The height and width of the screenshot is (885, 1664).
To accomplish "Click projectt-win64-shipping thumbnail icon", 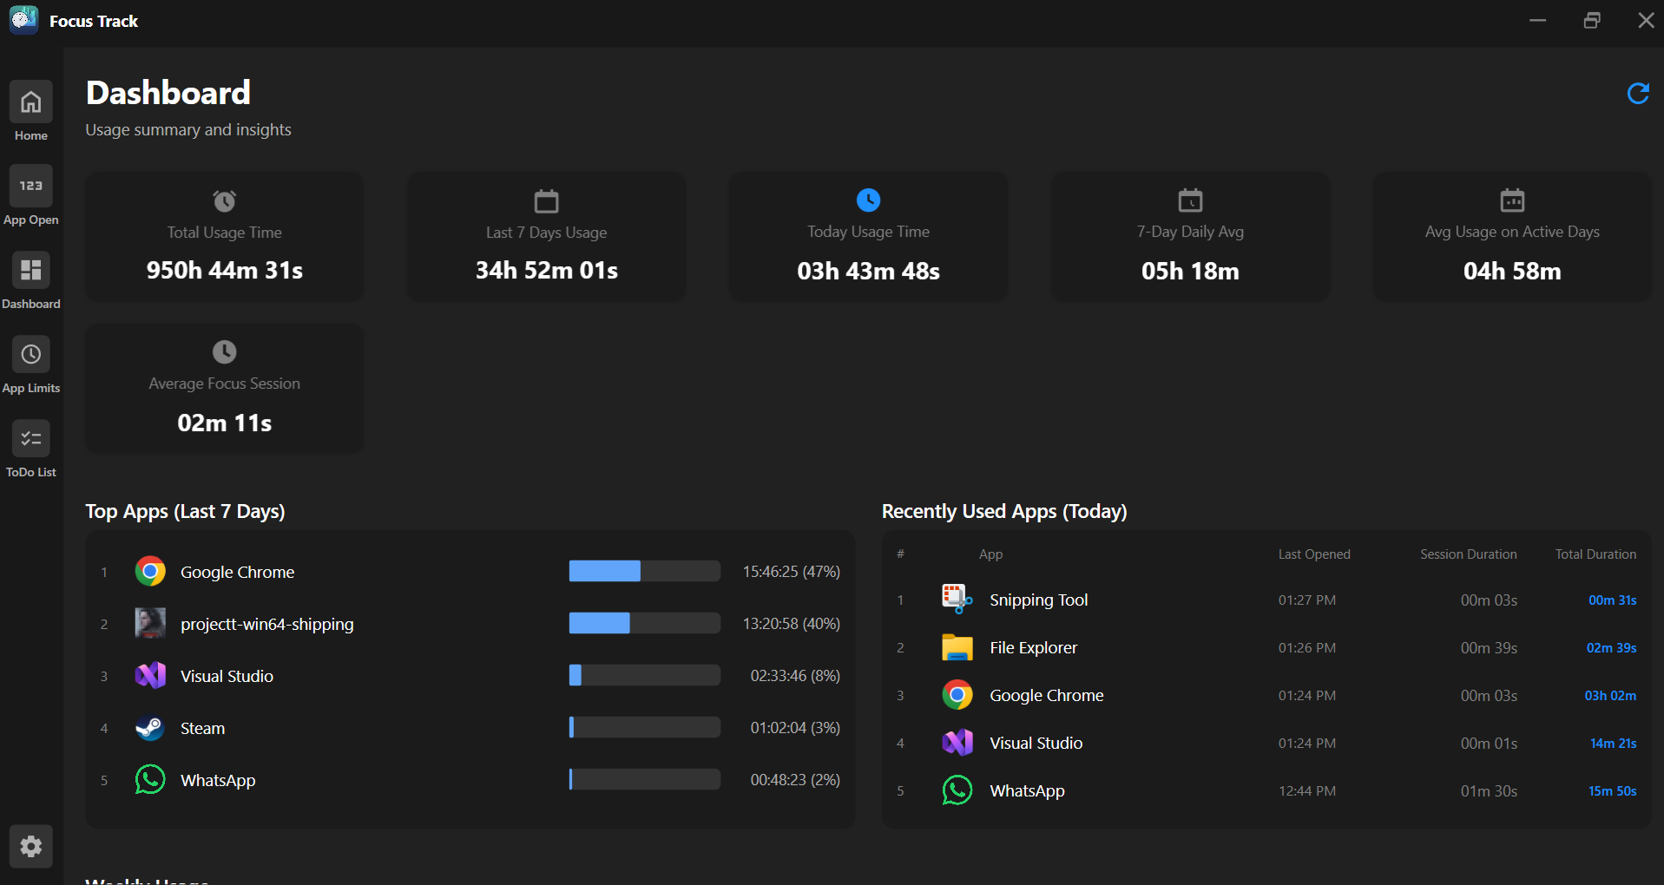I will (150, 624).
